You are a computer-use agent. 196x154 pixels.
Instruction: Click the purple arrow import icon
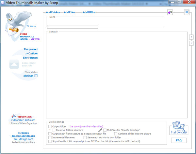click(x=170, y=12)
